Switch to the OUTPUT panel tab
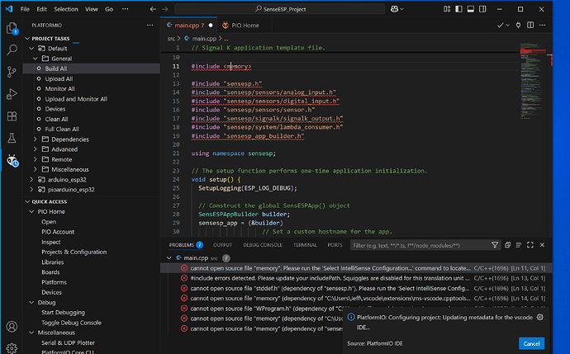This screenshot has width=570, height=354. pos(222,245)
